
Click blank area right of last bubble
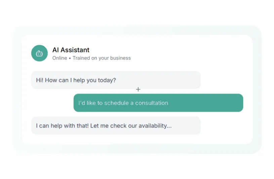coord(225,126)
